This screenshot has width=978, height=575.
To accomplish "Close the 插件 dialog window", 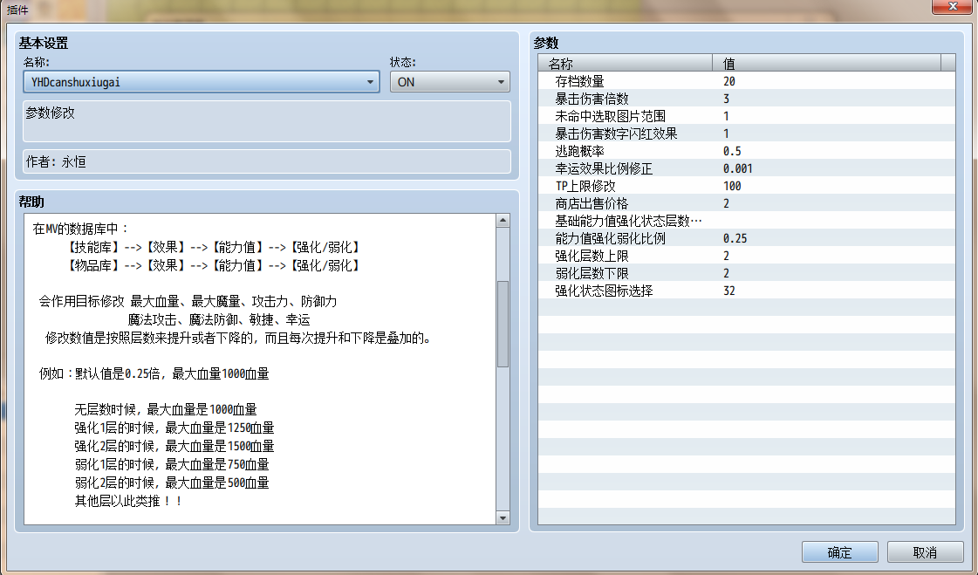I will pyautogui.click(x=953, y=7).
